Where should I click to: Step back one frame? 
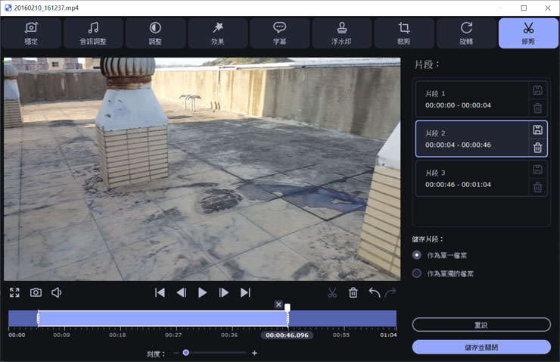182,292
